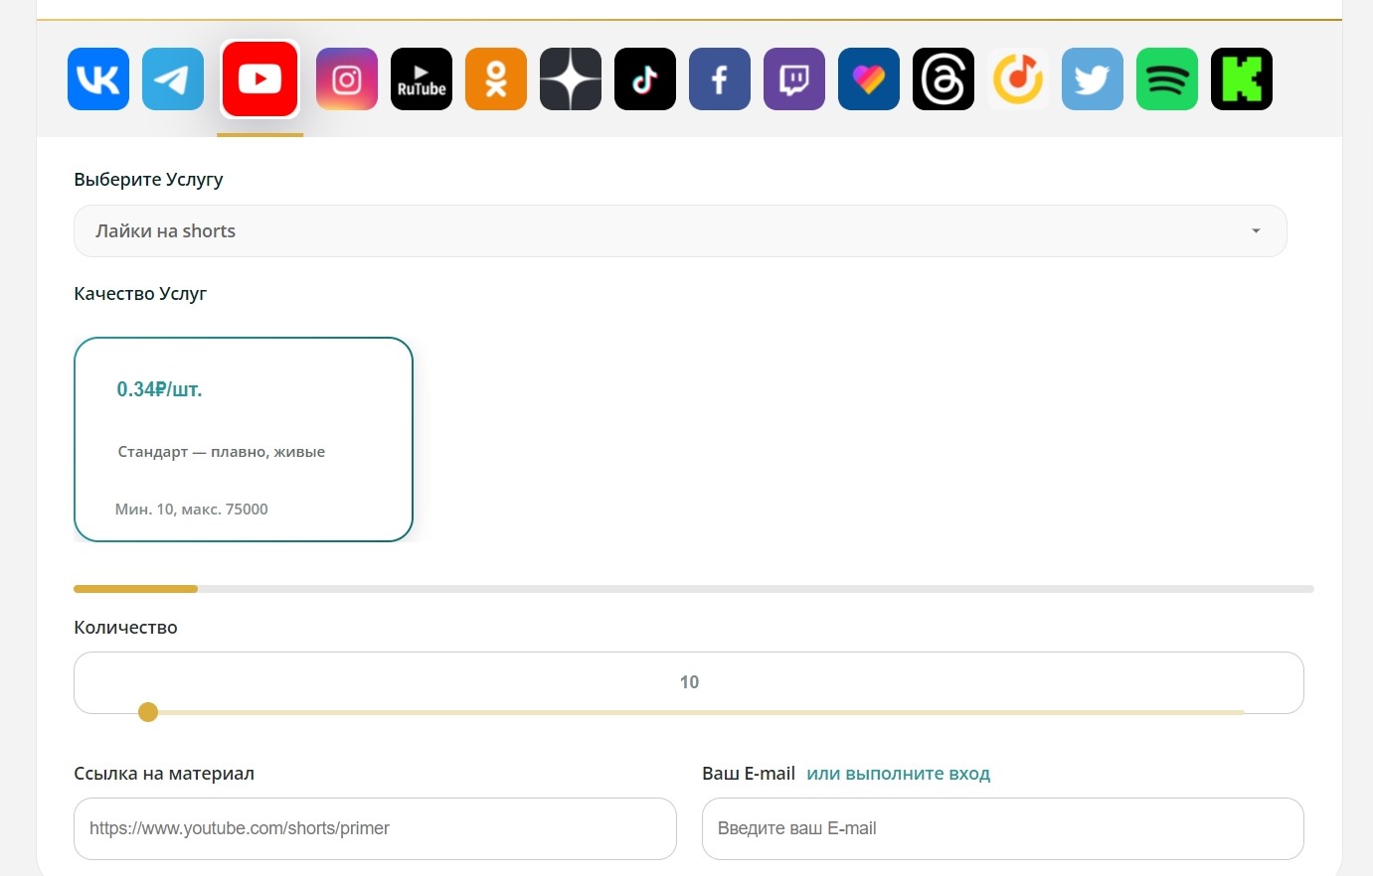Image resolution: width=1373 pixels, height=876 pixels.
Task: Choose the Yandex Music yellow note icon
Action: tap(1018, 78)
